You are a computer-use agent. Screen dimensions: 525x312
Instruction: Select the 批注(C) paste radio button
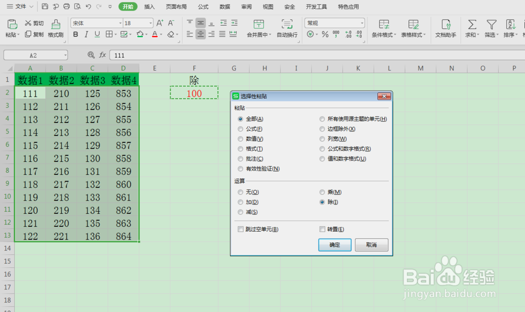click(x=240, y=159)
